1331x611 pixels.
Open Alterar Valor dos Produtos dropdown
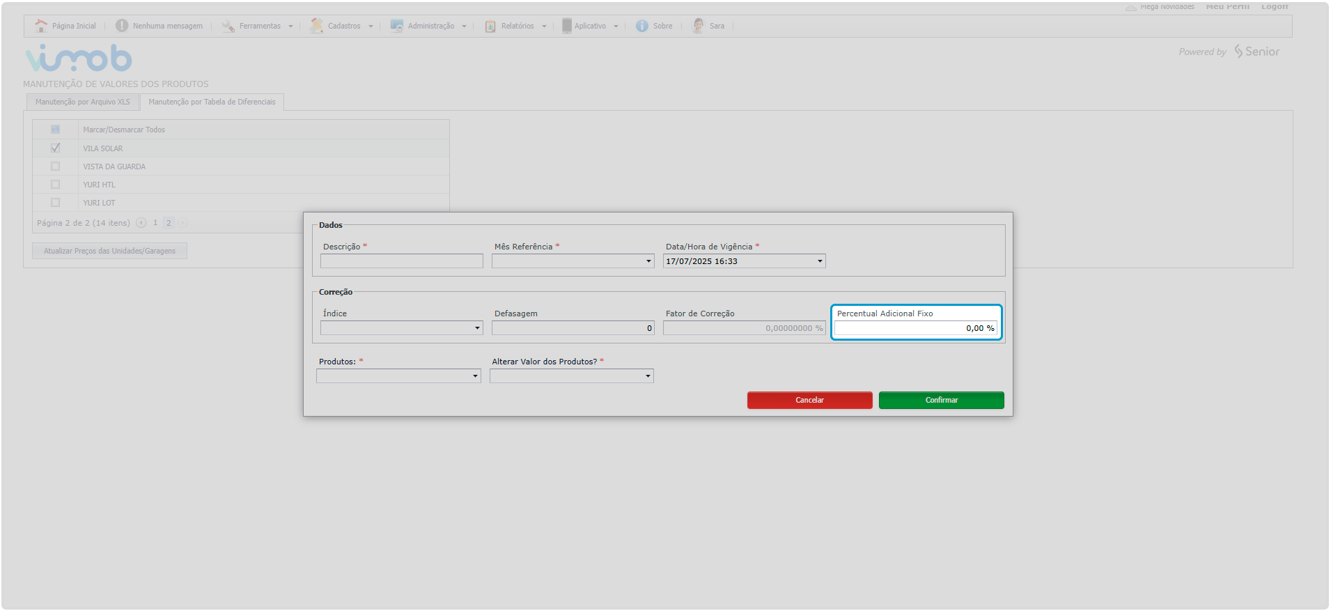coord(648,376)
